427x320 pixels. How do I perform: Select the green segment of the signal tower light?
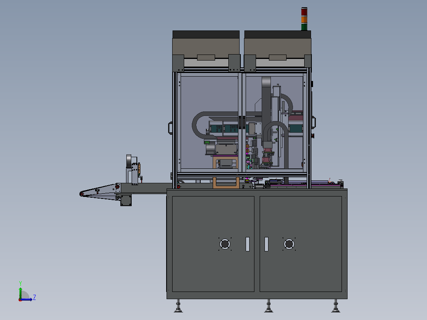[304, 26]
